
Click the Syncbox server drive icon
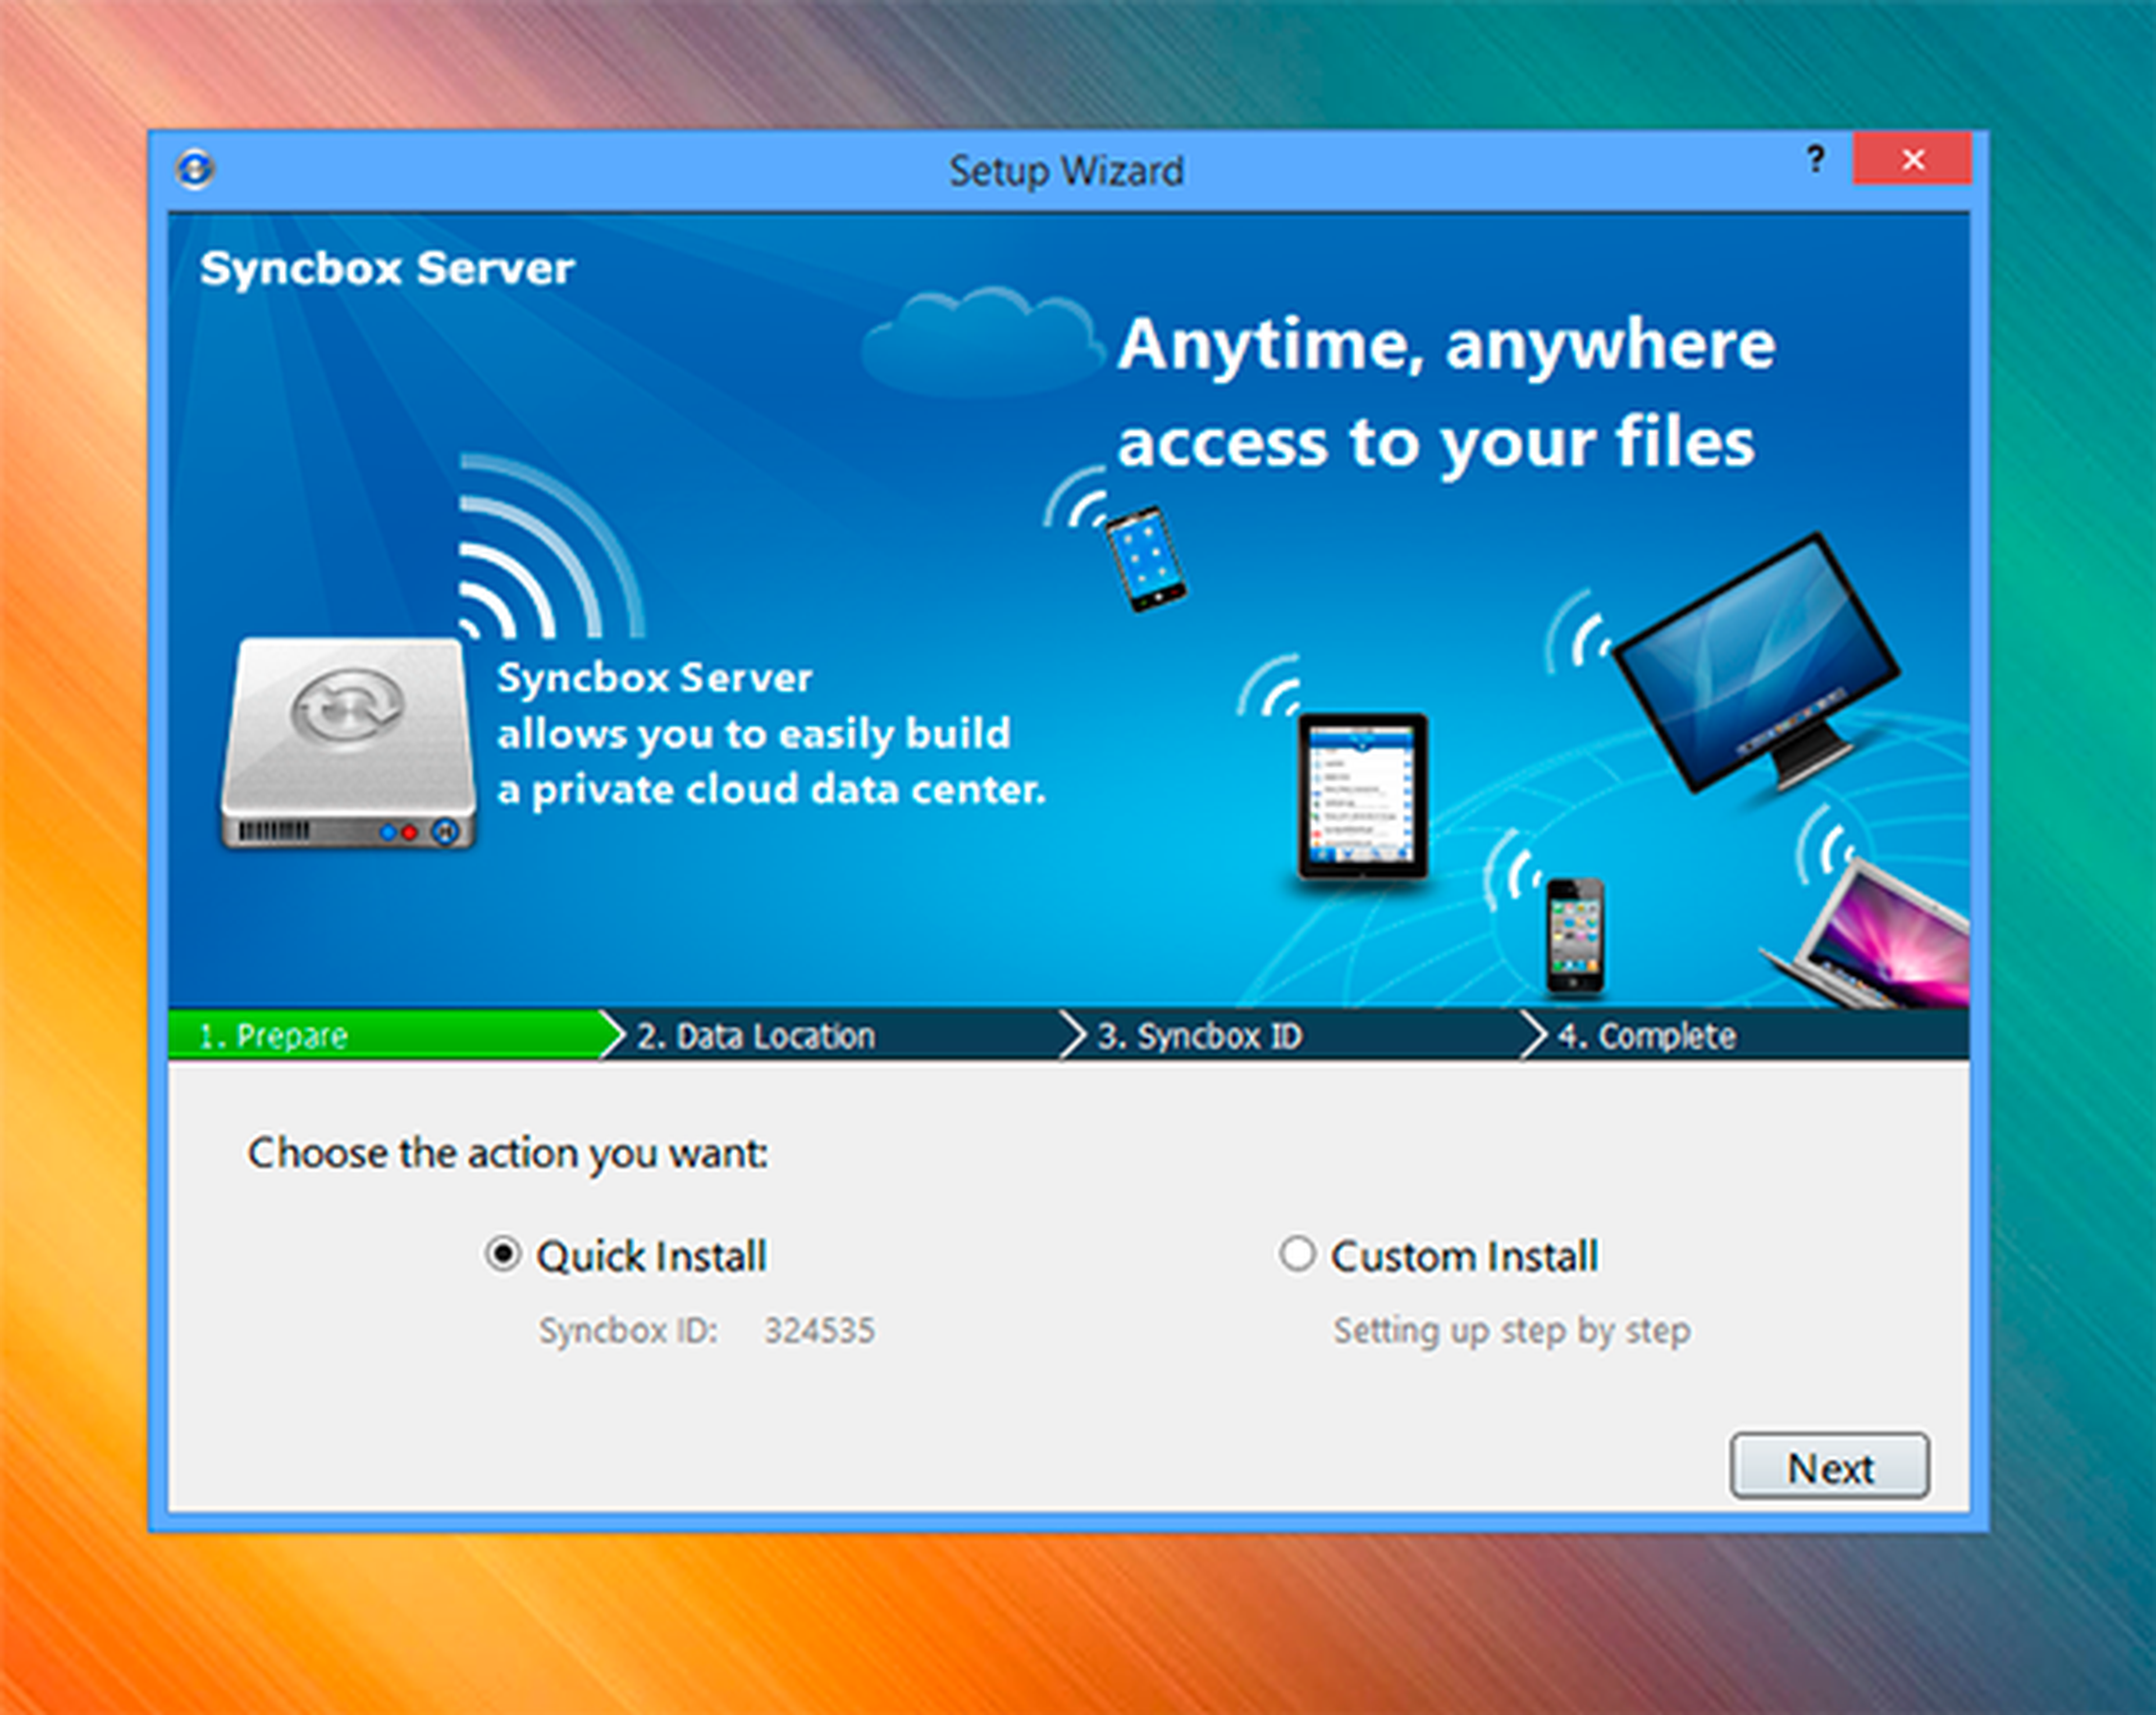(348, 744)
